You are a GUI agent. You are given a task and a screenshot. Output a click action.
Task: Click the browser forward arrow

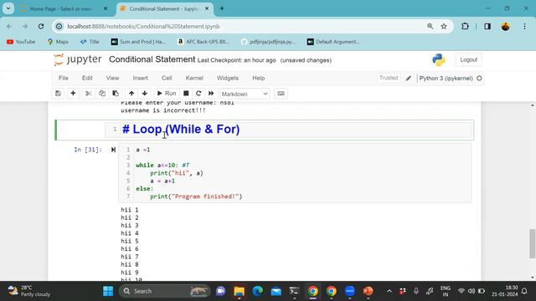coord(25,26)
